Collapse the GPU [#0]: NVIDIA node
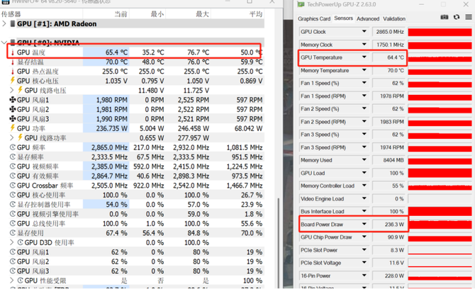 (x=4, y=42)
